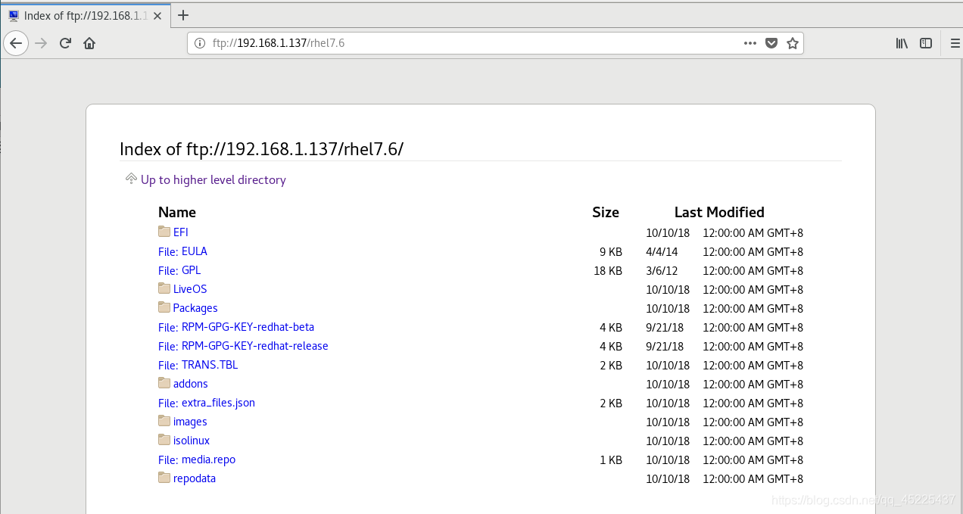Open a new tab with plus button
This screenshot has width=963, height=514.
point(182,15)
